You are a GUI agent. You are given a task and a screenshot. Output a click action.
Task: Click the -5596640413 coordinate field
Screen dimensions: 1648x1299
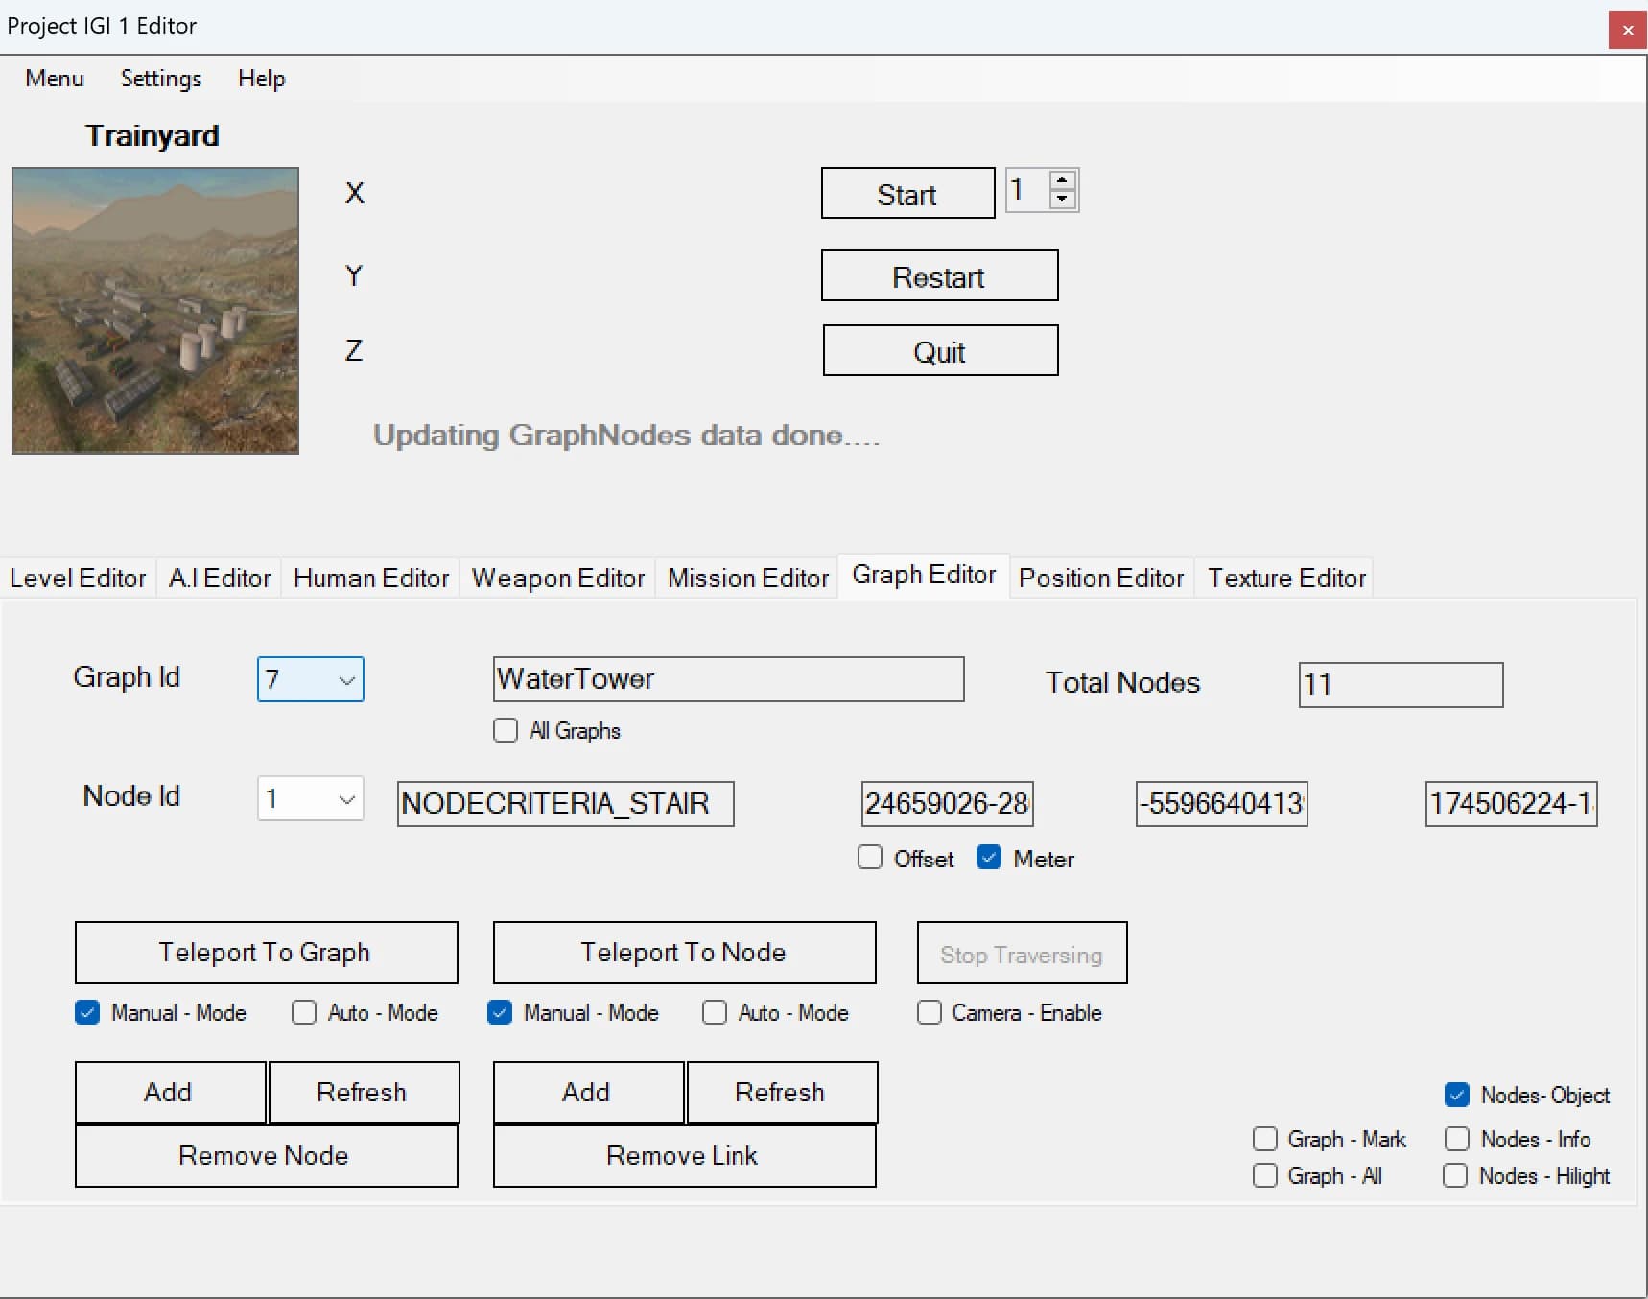pos(1222,803)
